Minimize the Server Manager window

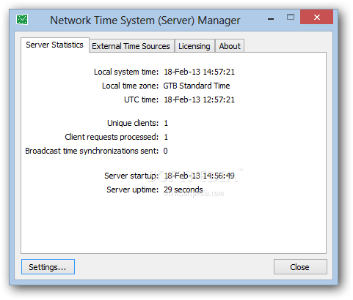pyautogui.click(x=271, y=18)
